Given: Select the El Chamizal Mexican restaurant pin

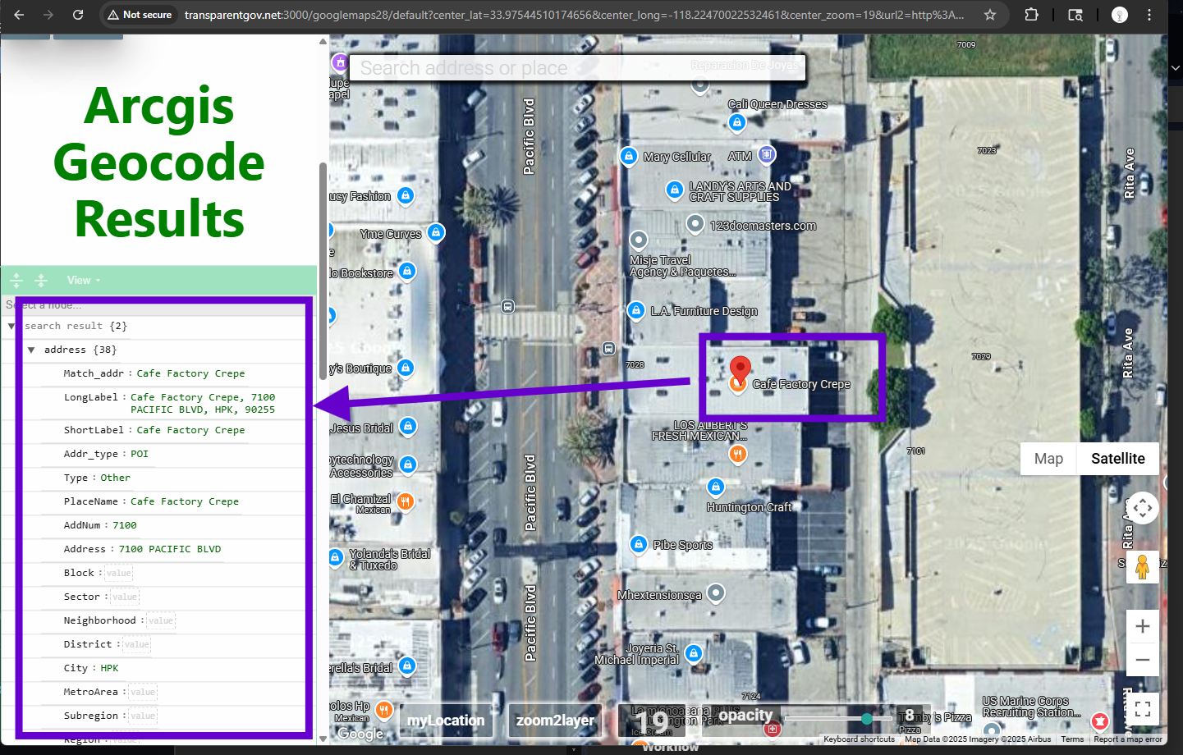Looking at the screenshot, I should tap(405, 501).
